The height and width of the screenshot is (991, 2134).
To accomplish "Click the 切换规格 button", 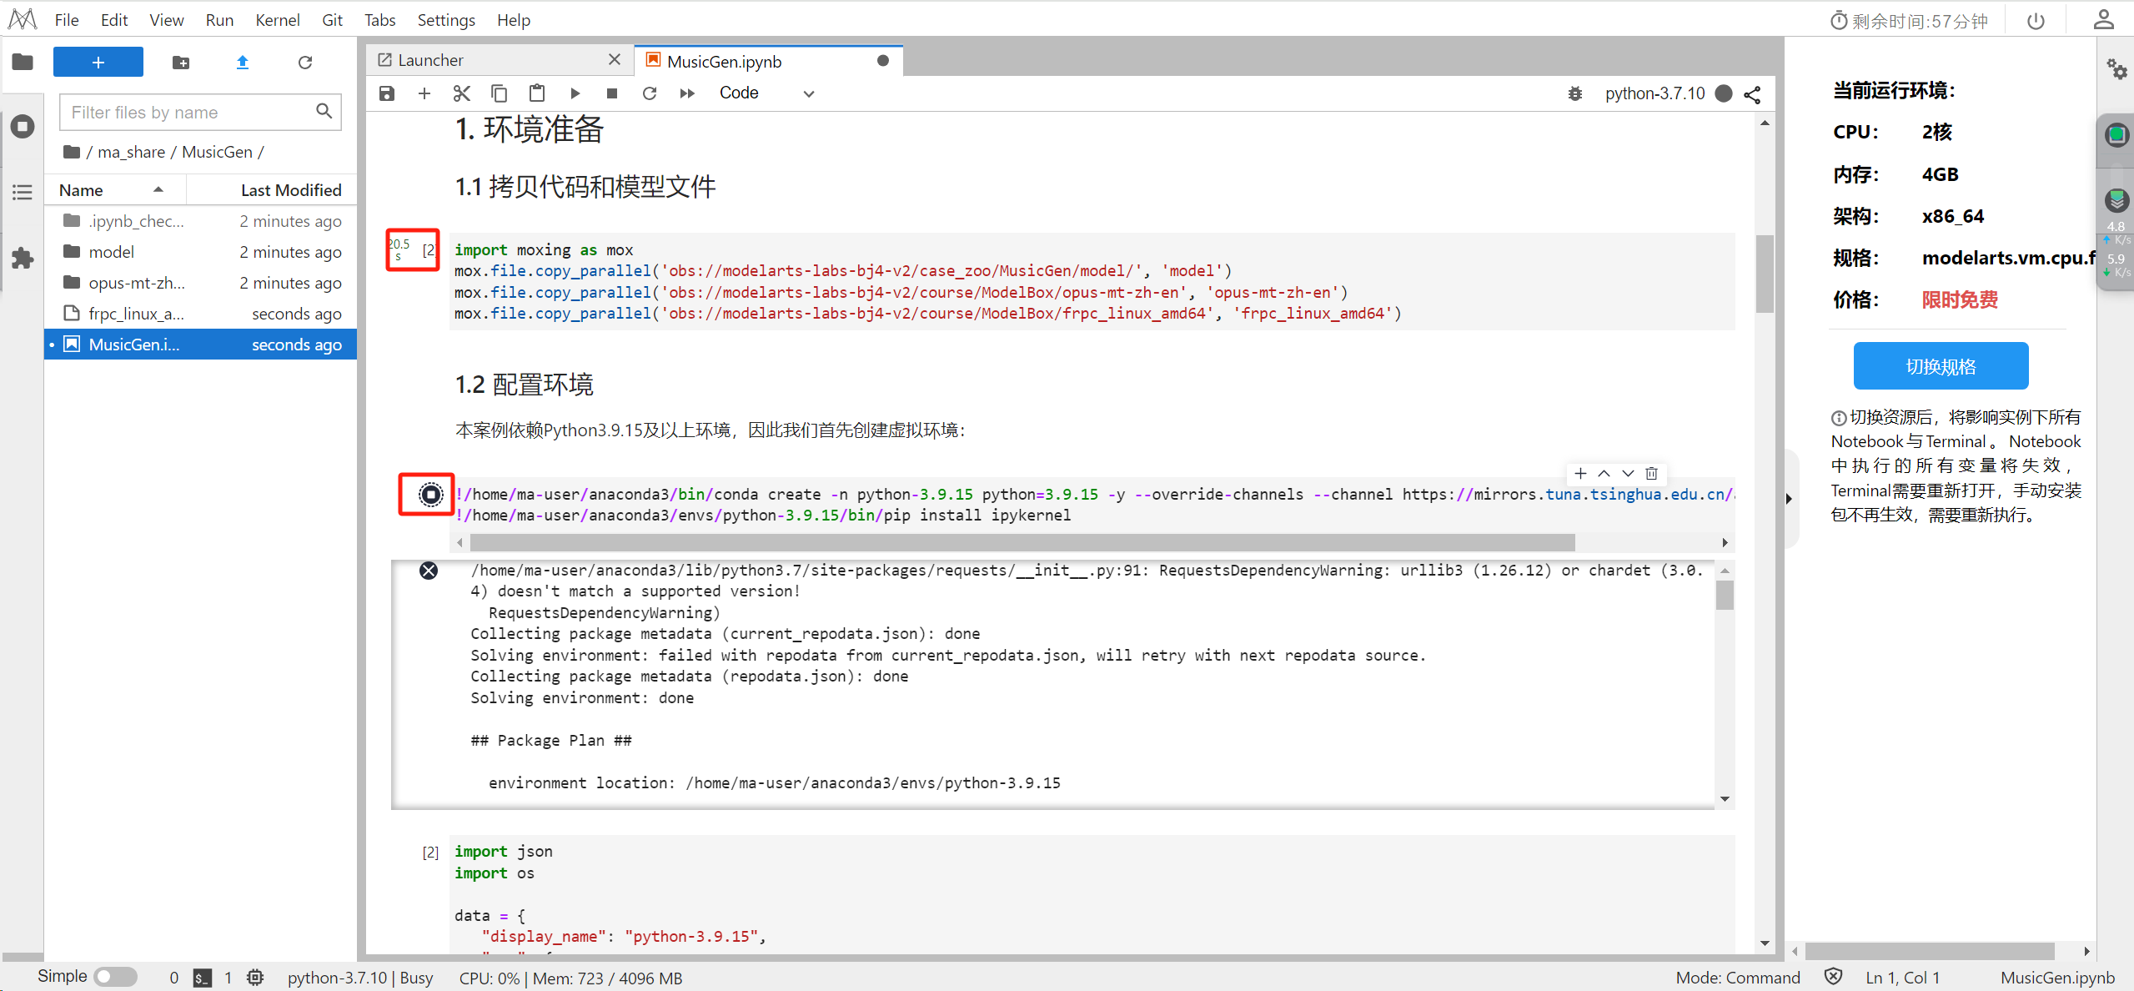I will tap(1941, 366).
